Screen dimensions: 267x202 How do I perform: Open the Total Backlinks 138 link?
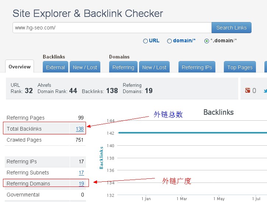point(80,129)
